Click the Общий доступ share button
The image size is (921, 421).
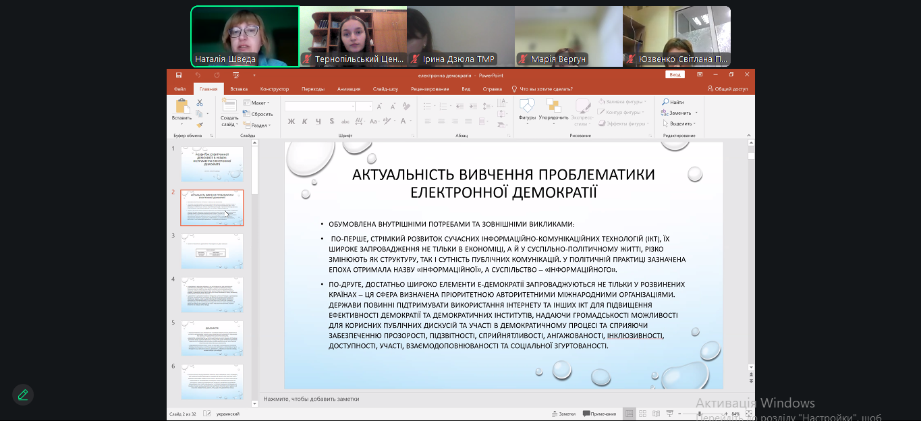[727, 89]
